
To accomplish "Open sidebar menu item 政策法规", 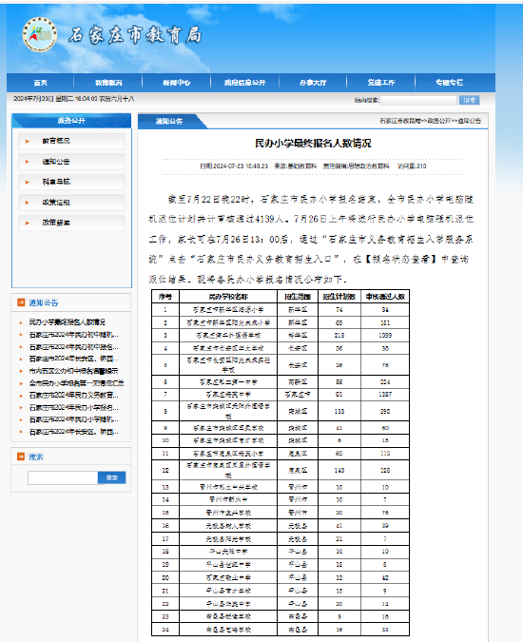I will [71, 203].
